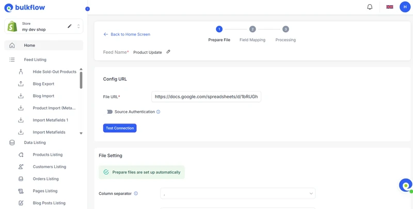Open the Blog Import feed
The width and height of the screenshot is (413, 209).
(43, 96)
